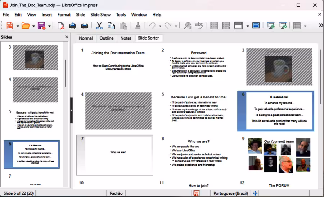324x197 pixels.
Task: Open the Help menu
Action: (x=157, y=15)
